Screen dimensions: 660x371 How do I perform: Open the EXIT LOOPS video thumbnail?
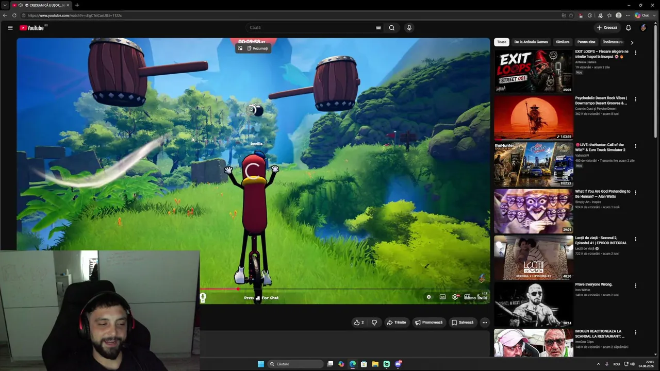534,71
